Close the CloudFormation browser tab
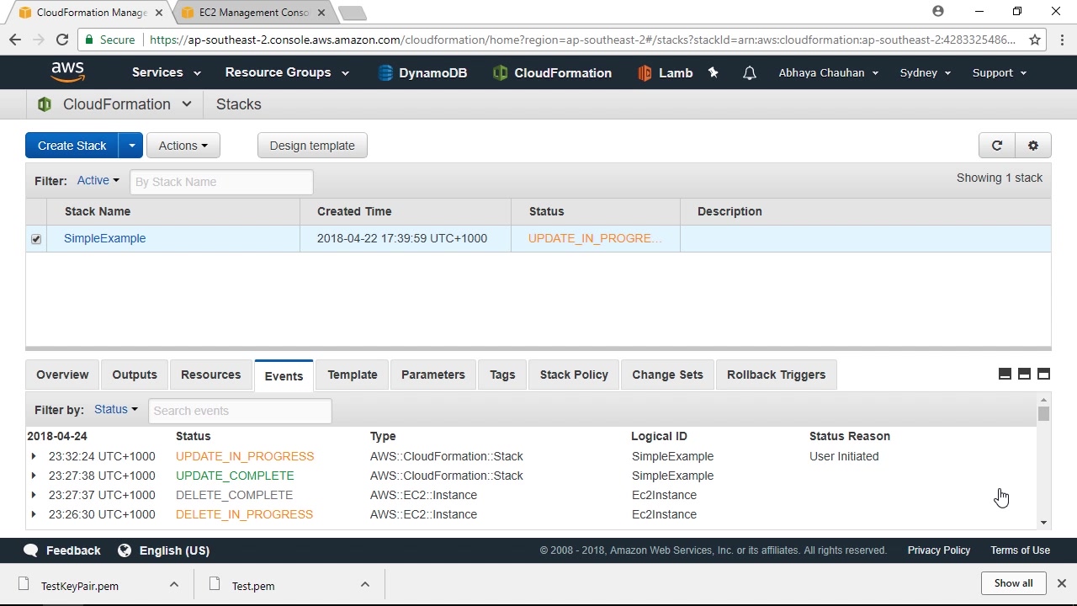Image resolution: width=1077 pixels, height=606 pixels. coord(158,13)
